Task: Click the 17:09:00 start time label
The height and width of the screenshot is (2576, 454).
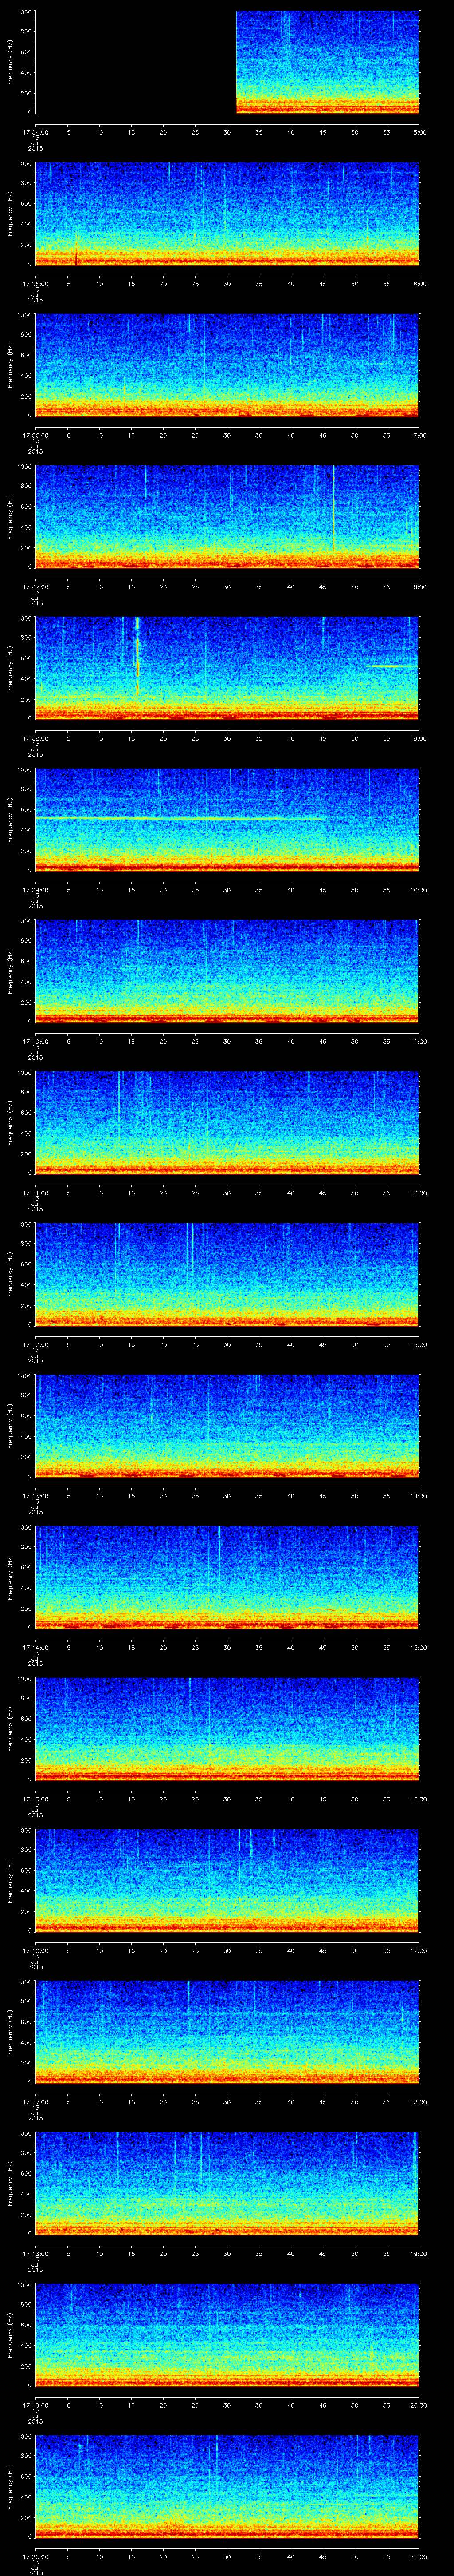Action: tap(35, 890)
